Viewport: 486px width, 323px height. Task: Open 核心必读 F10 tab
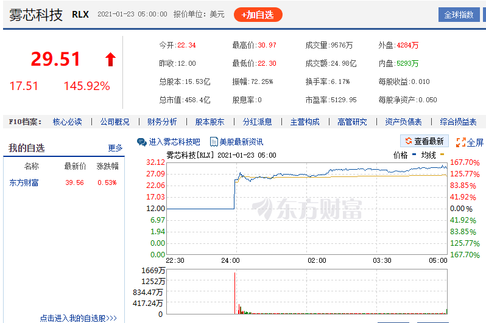click(67, 122)
